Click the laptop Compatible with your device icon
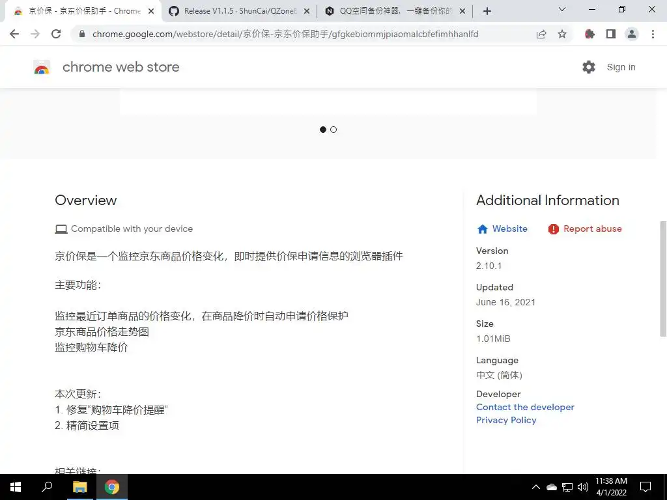 pyautogui.click(x=61, y=229)
